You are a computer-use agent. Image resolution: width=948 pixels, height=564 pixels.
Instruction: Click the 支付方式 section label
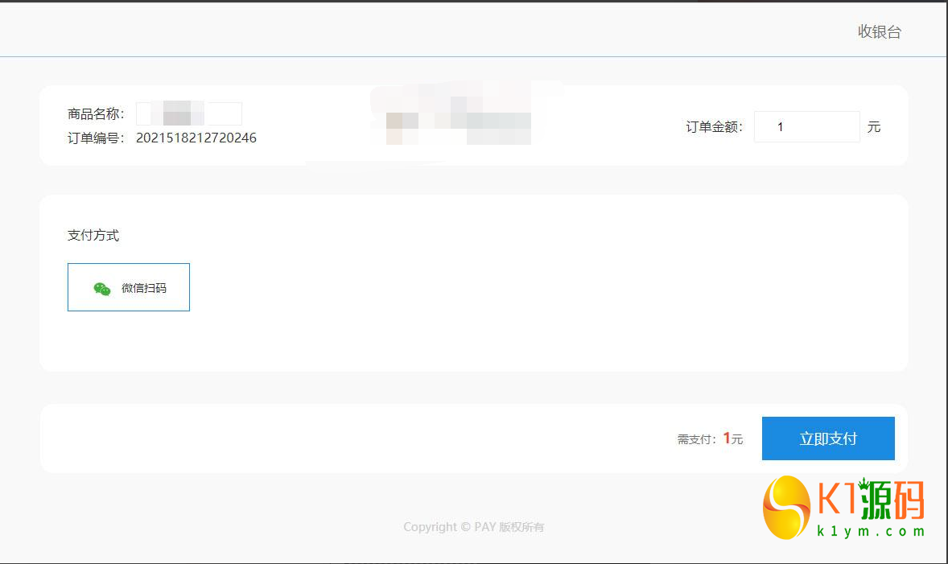point(93,235)
